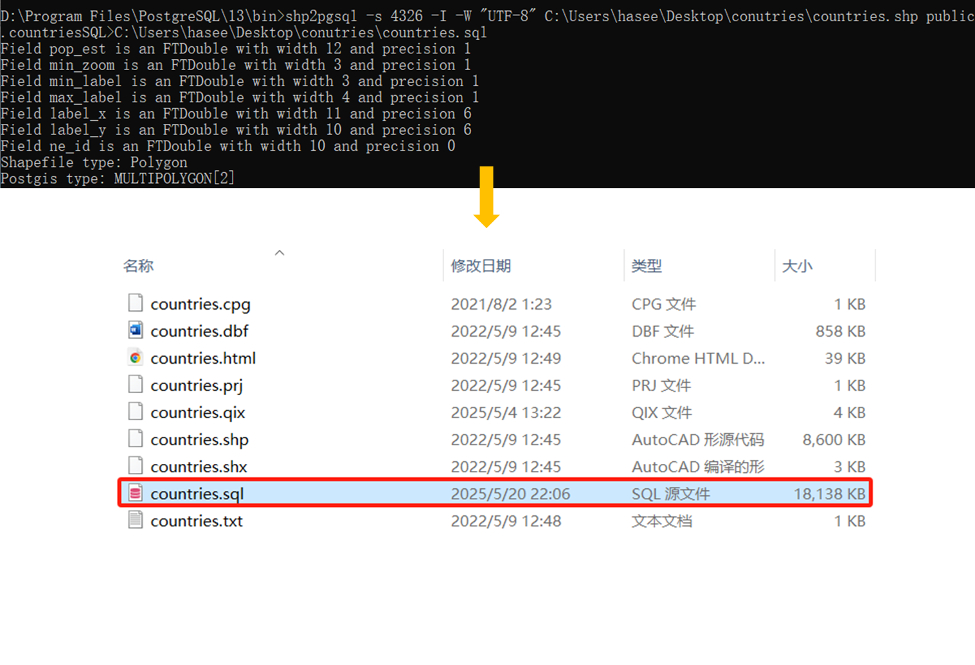
Task: Click the type DBF 文件
Action: coord(663,331)
